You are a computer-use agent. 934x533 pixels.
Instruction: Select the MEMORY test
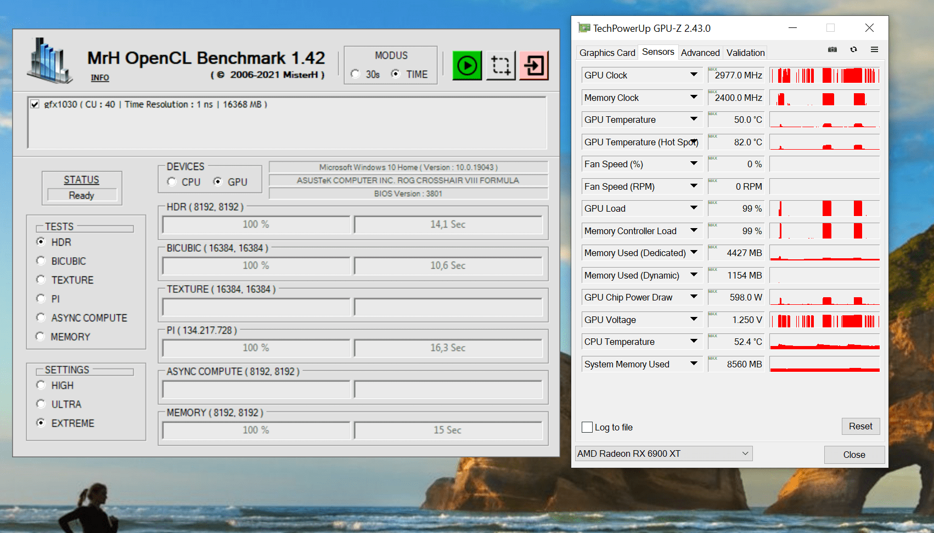pos(41,336)
